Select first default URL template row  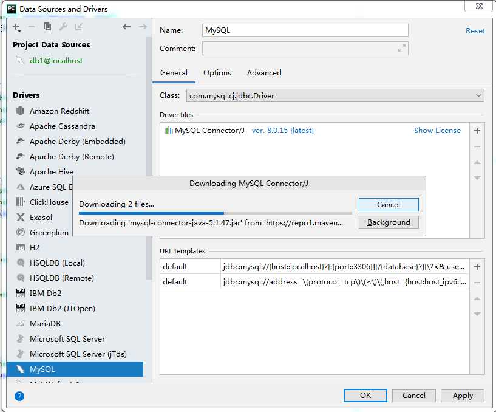coord(314,267)
